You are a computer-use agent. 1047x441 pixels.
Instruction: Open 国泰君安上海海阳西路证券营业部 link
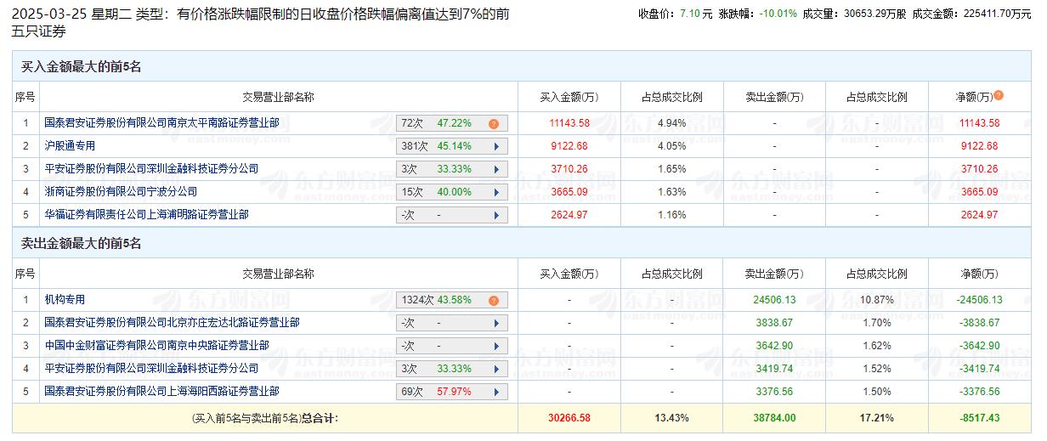[161, 392]
